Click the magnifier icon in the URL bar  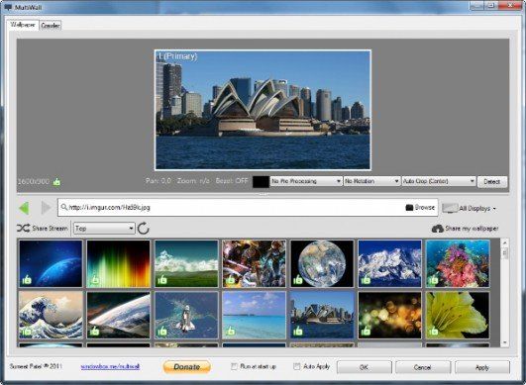[63, 208]
